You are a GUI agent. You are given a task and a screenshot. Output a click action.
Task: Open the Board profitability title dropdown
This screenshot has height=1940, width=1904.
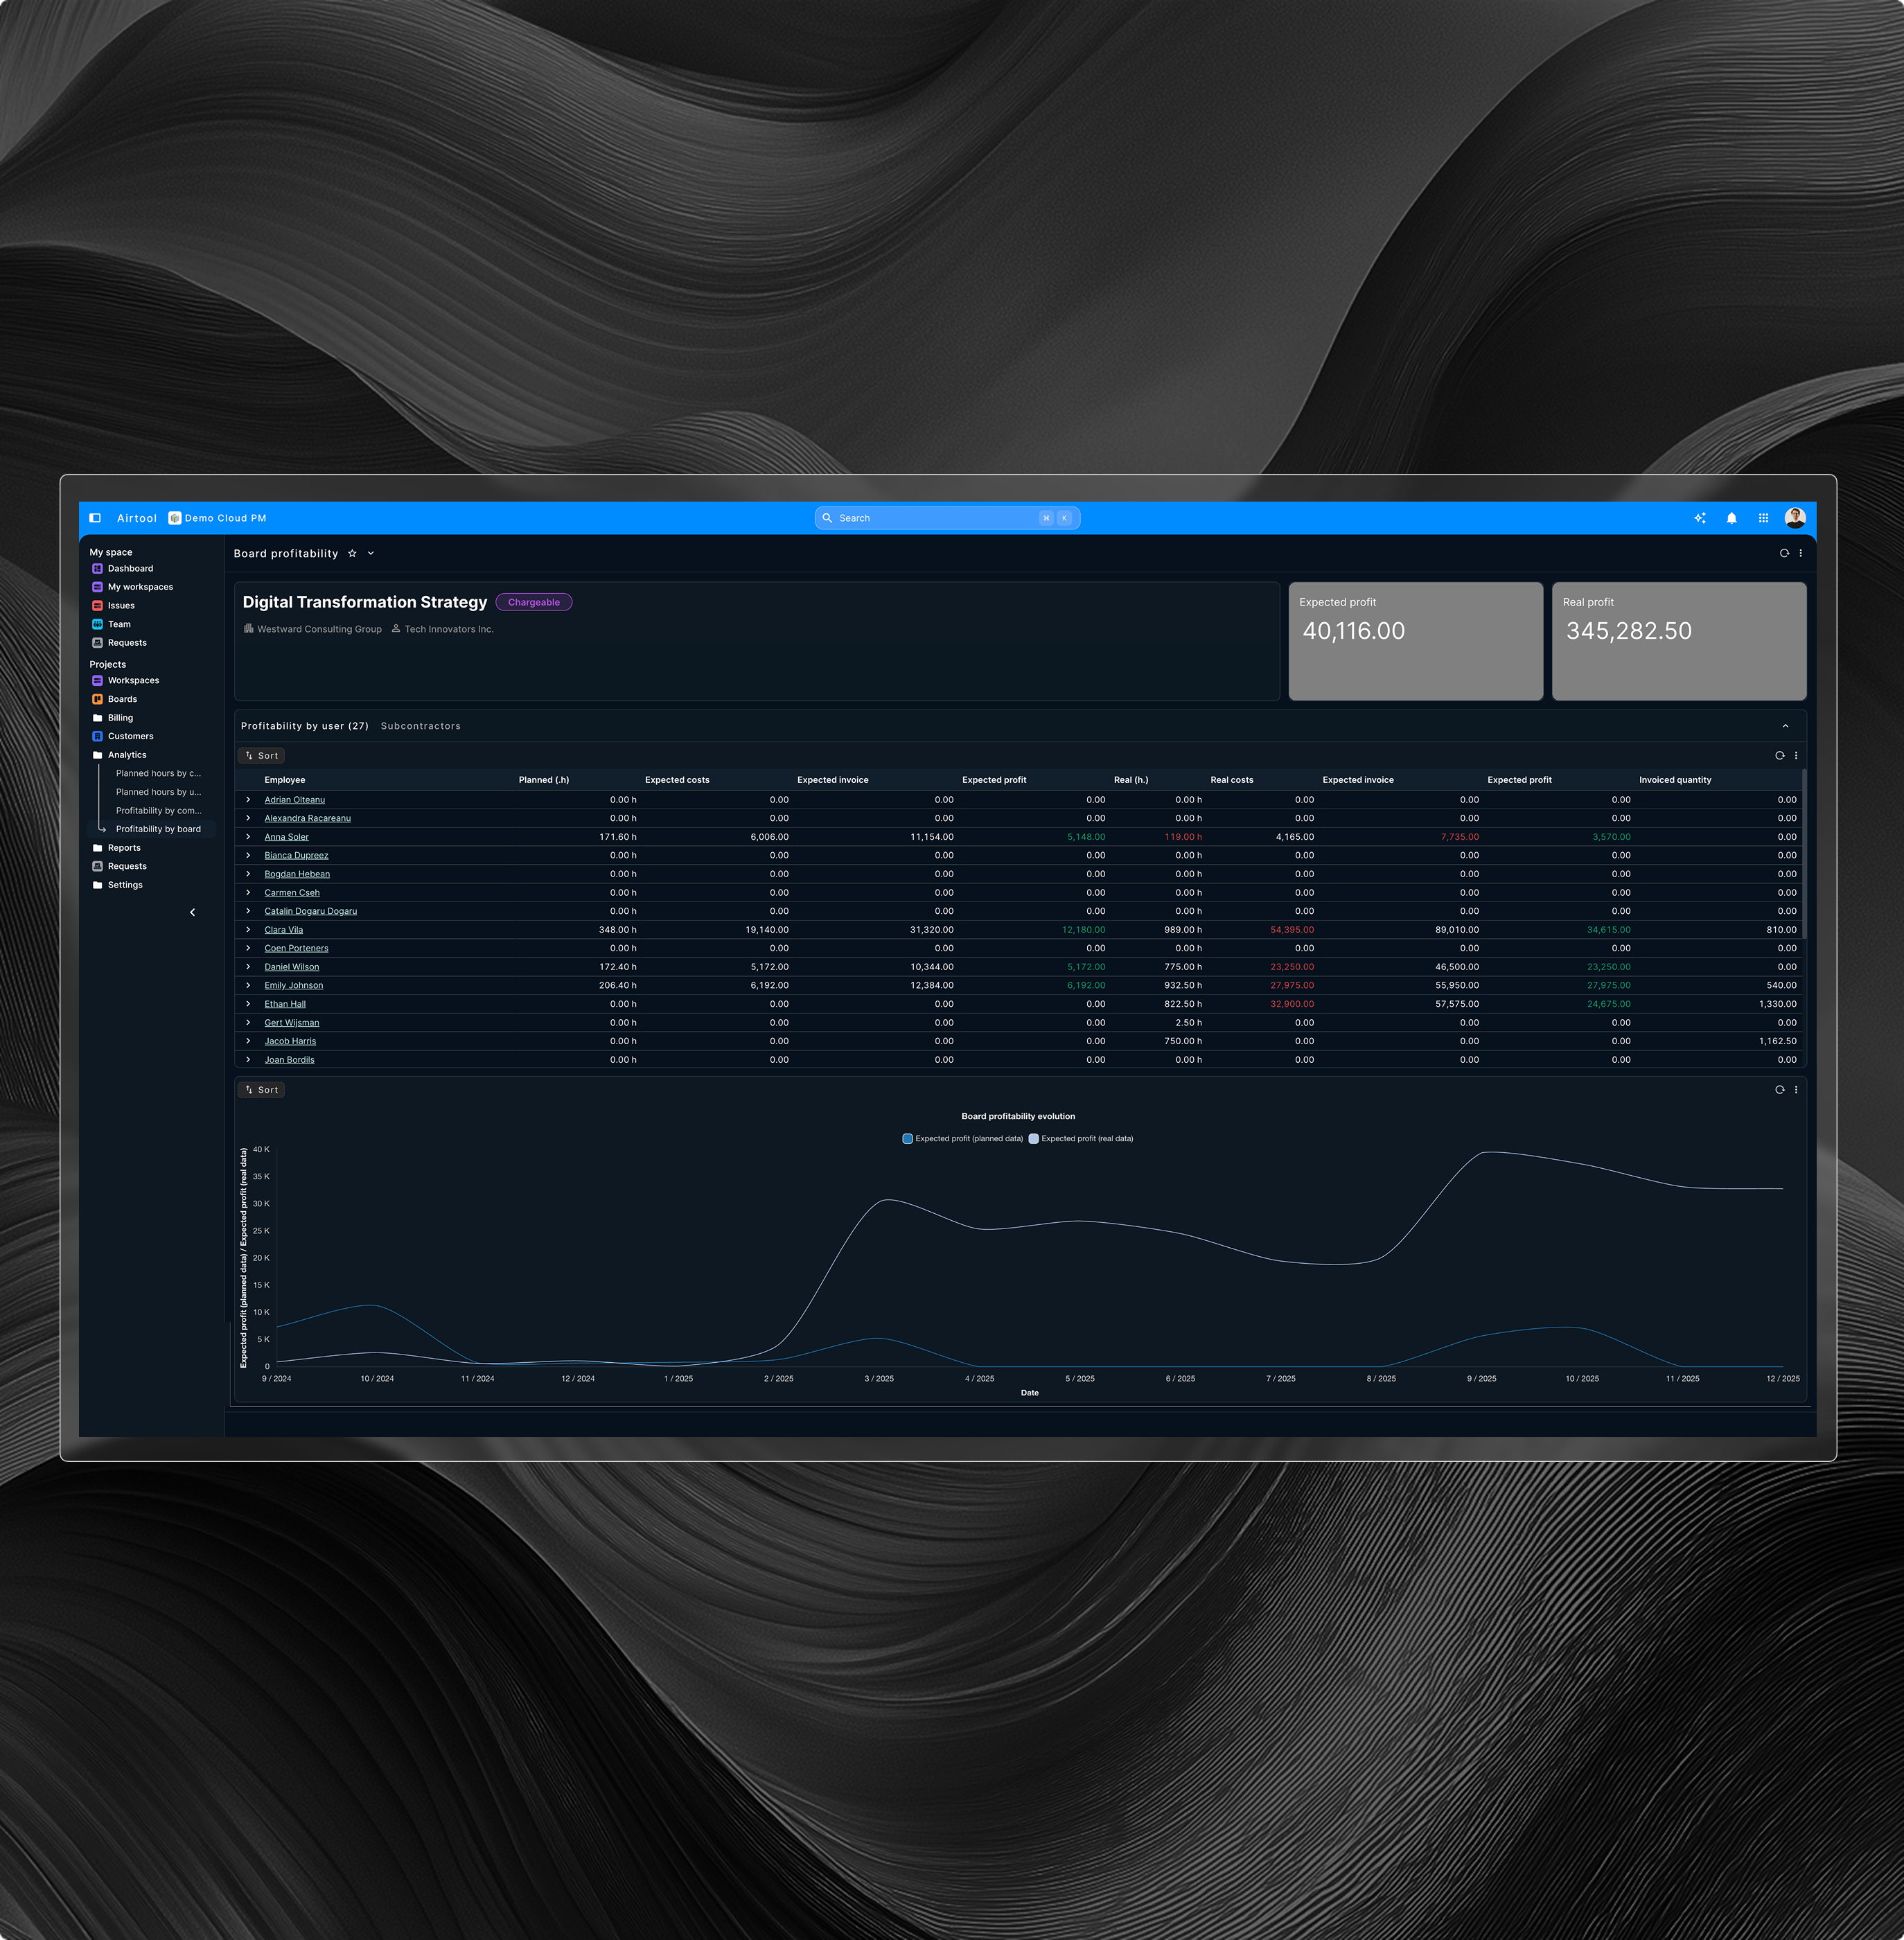371,553
